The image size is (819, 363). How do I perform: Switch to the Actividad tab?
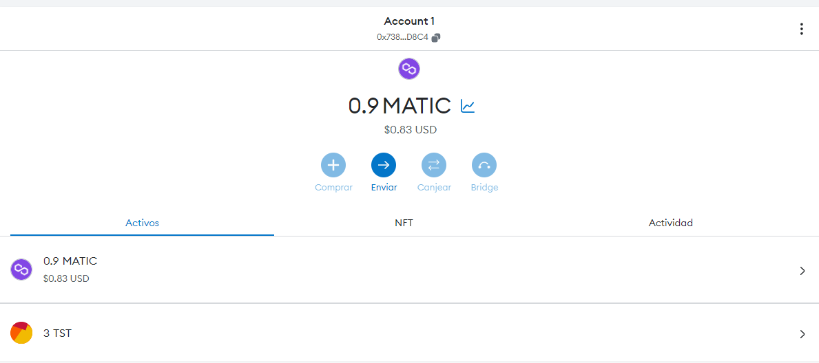(x=671, y=223)
